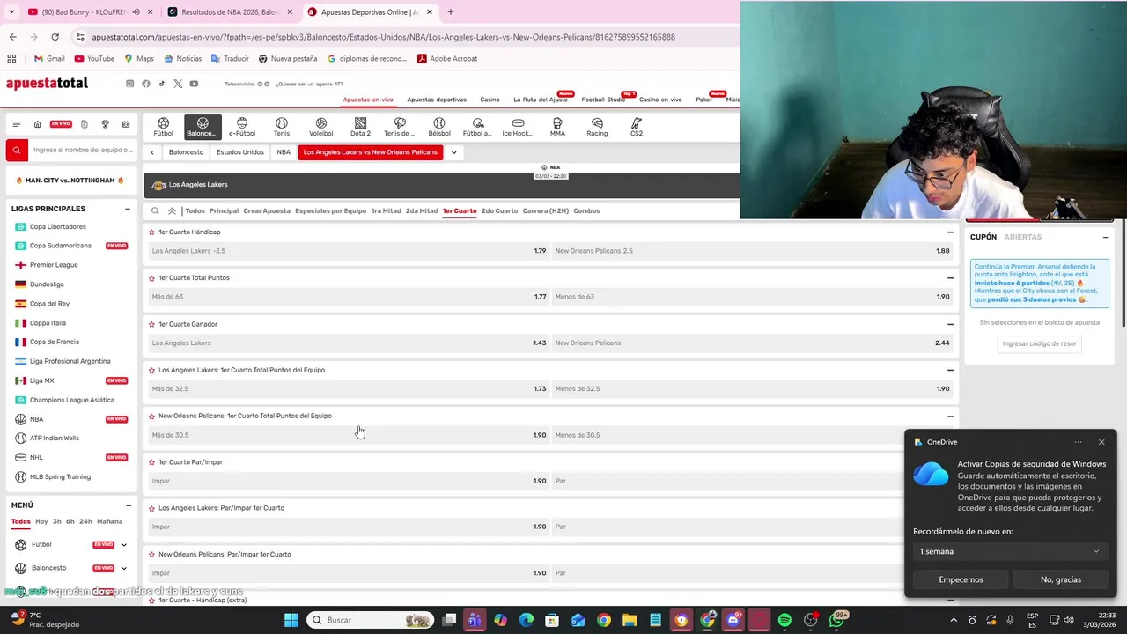Open the Facebook social icon
The height and width of the screenshot is (634, 1127).
click(146, 84)
